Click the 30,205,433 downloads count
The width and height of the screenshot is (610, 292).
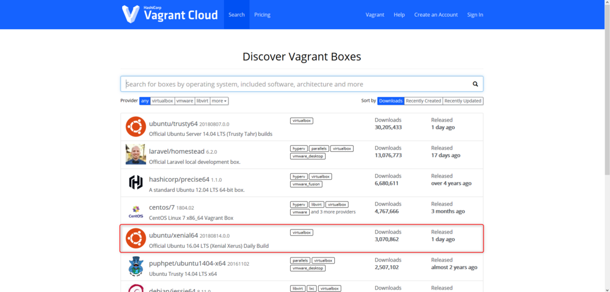pos(388,128)
